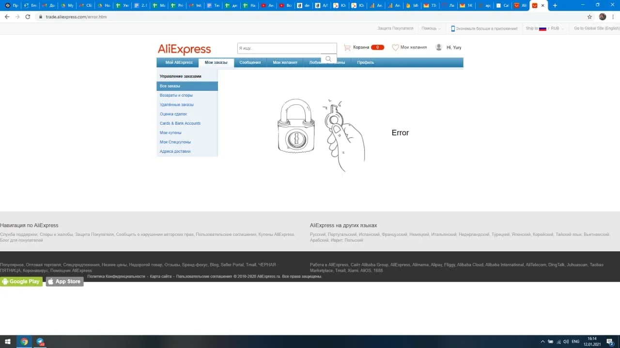Open the shopping cart icon
Viewport: 620px width, 348px height.
click(x=347, y=47)
